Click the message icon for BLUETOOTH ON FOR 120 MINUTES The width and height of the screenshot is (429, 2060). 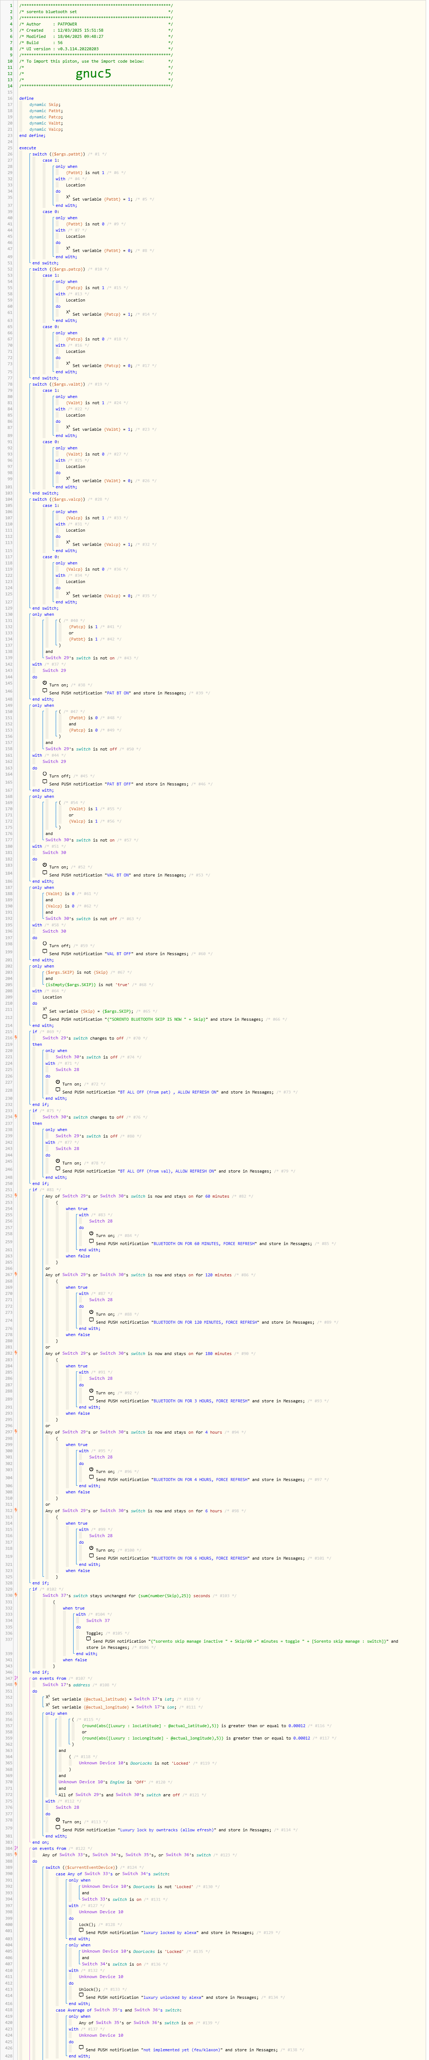[x=91, y=1320]
